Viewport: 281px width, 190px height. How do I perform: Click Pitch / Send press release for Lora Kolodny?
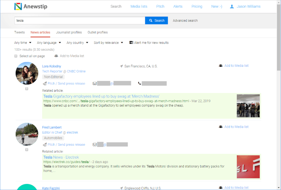[66, 83]
